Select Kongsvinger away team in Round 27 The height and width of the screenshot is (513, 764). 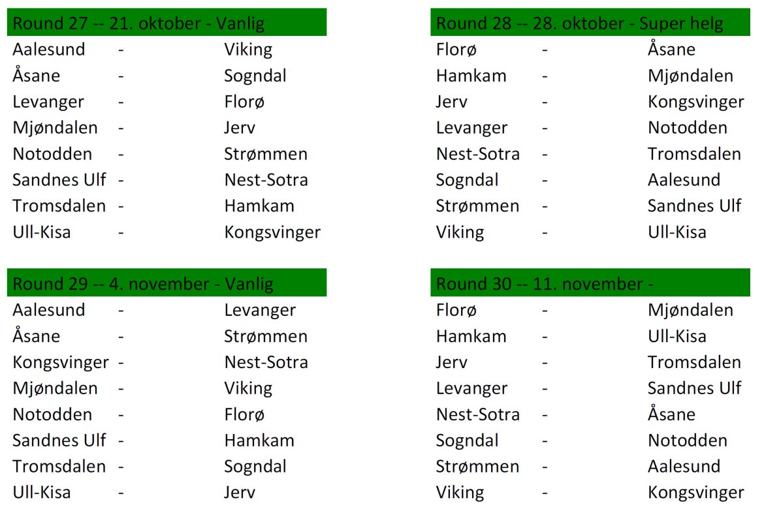pyautogui.click(x=272, y=232)
